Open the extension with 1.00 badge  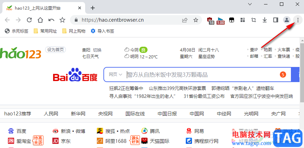221,21
